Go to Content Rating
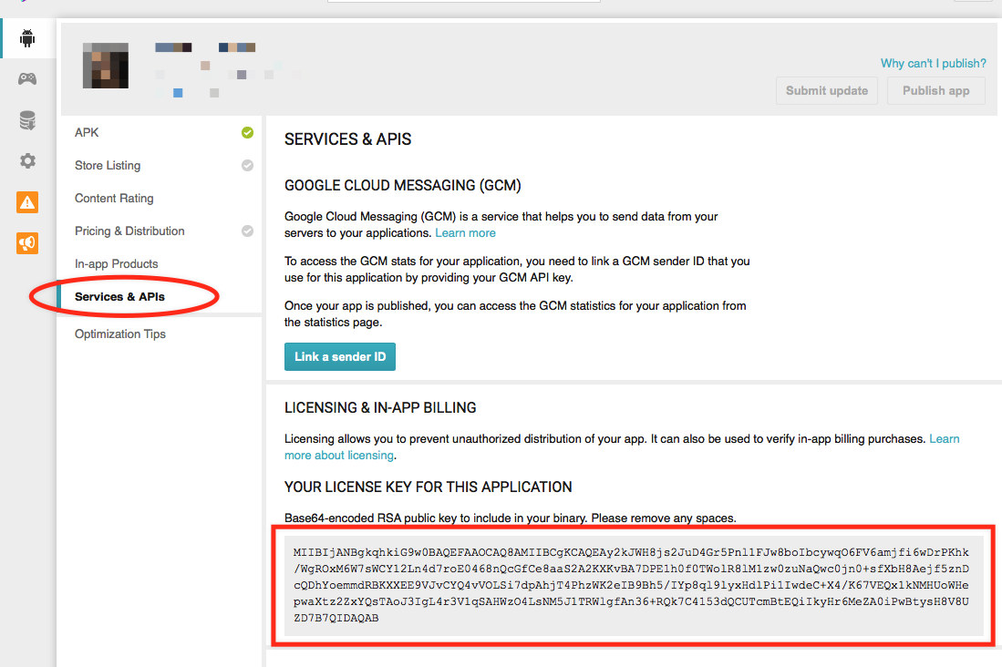Viewport: 1002px width, 667px height. [x=114, y=198]
